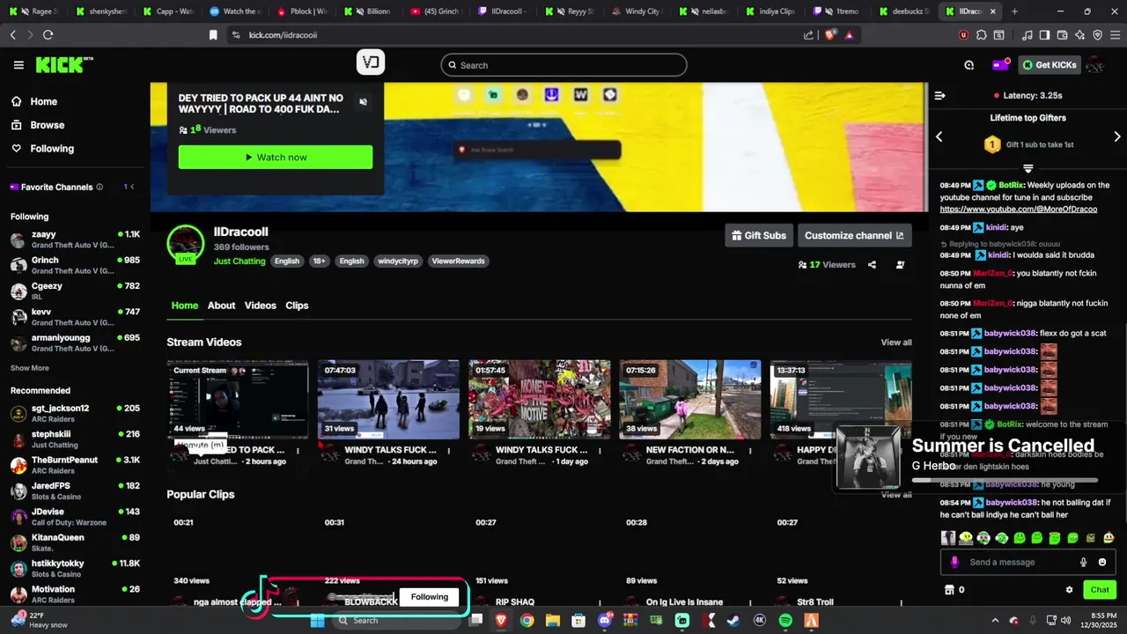Collapse the Favorite Channels section
This screenshot has height=634, width=1127.
pyautogui.click(x=134, y=187)
